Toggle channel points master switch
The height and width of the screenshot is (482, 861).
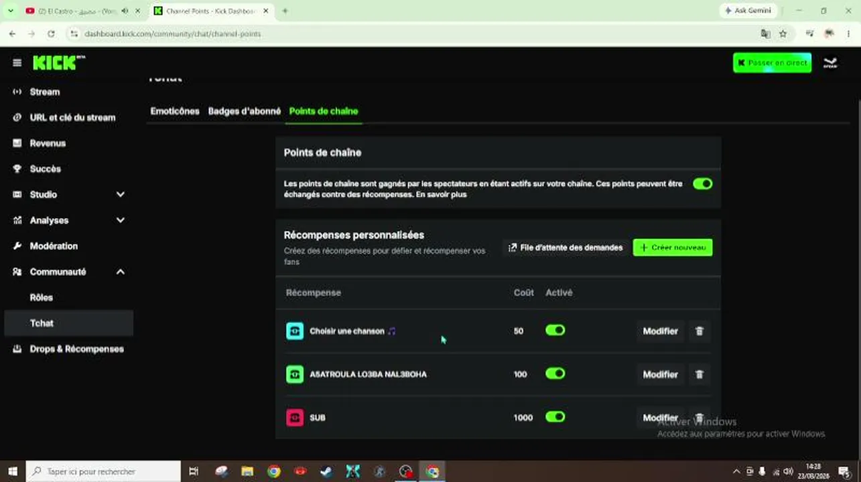(x=702, y=183)
